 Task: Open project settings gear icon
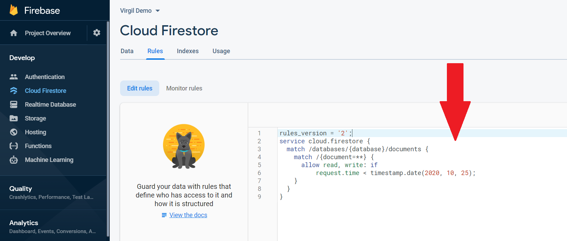pos(97,33)
